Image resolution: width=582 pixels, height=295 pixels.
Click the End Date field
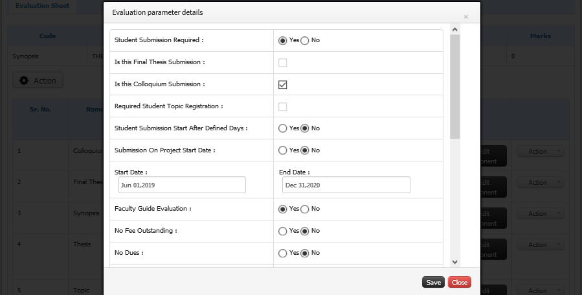346,185
